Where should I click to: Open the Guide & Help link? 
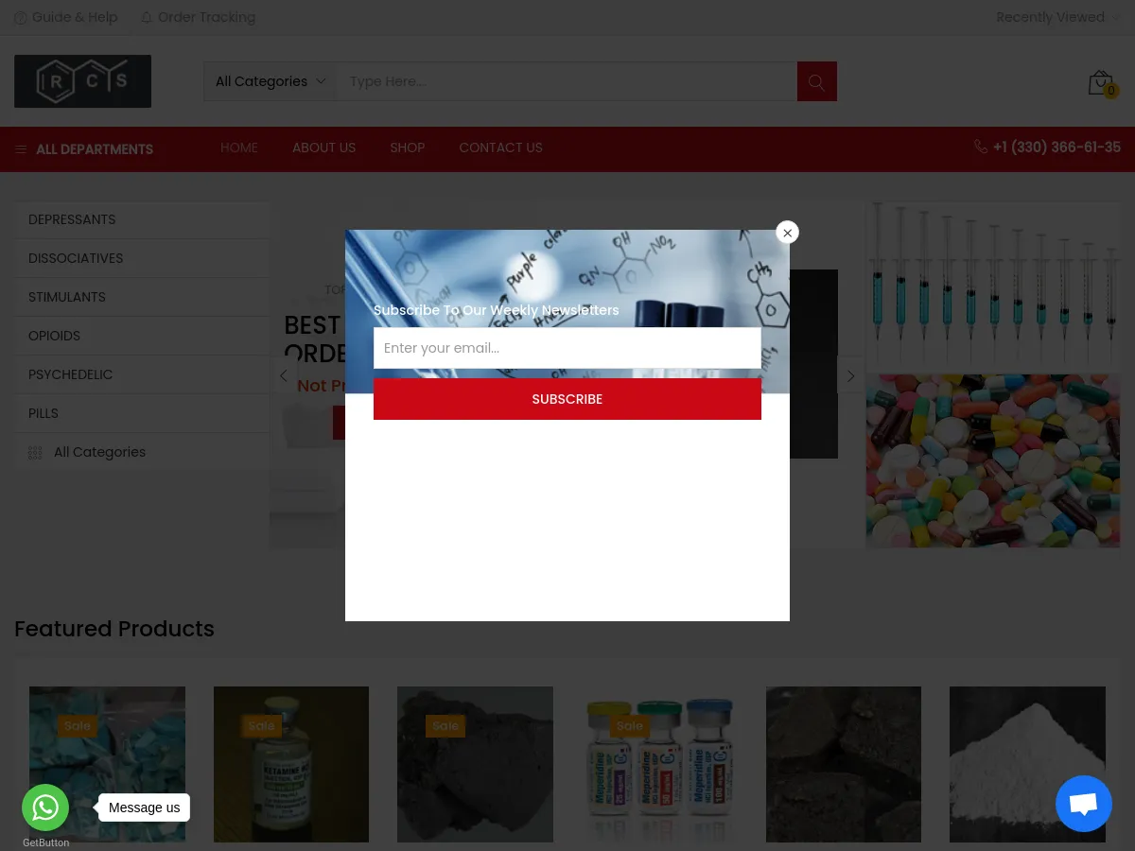tap(75, 17)
